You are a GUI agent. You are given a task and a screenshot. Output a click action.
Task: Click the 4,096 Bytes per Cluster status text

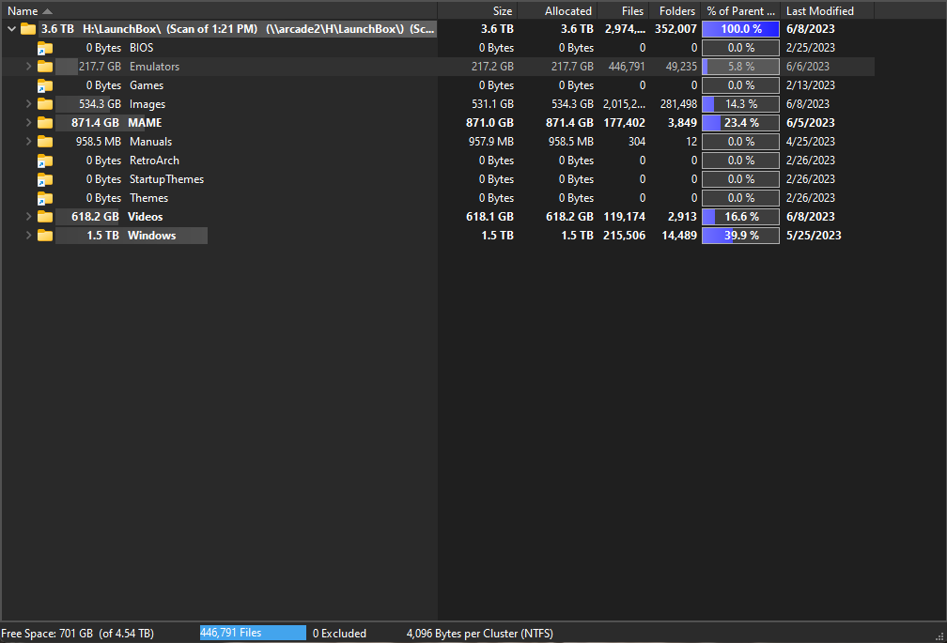[x=479, y=634]
